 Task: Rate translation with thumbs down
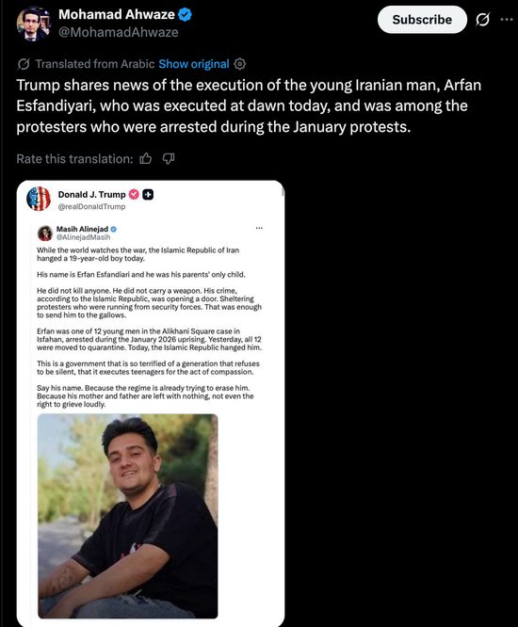169,159
